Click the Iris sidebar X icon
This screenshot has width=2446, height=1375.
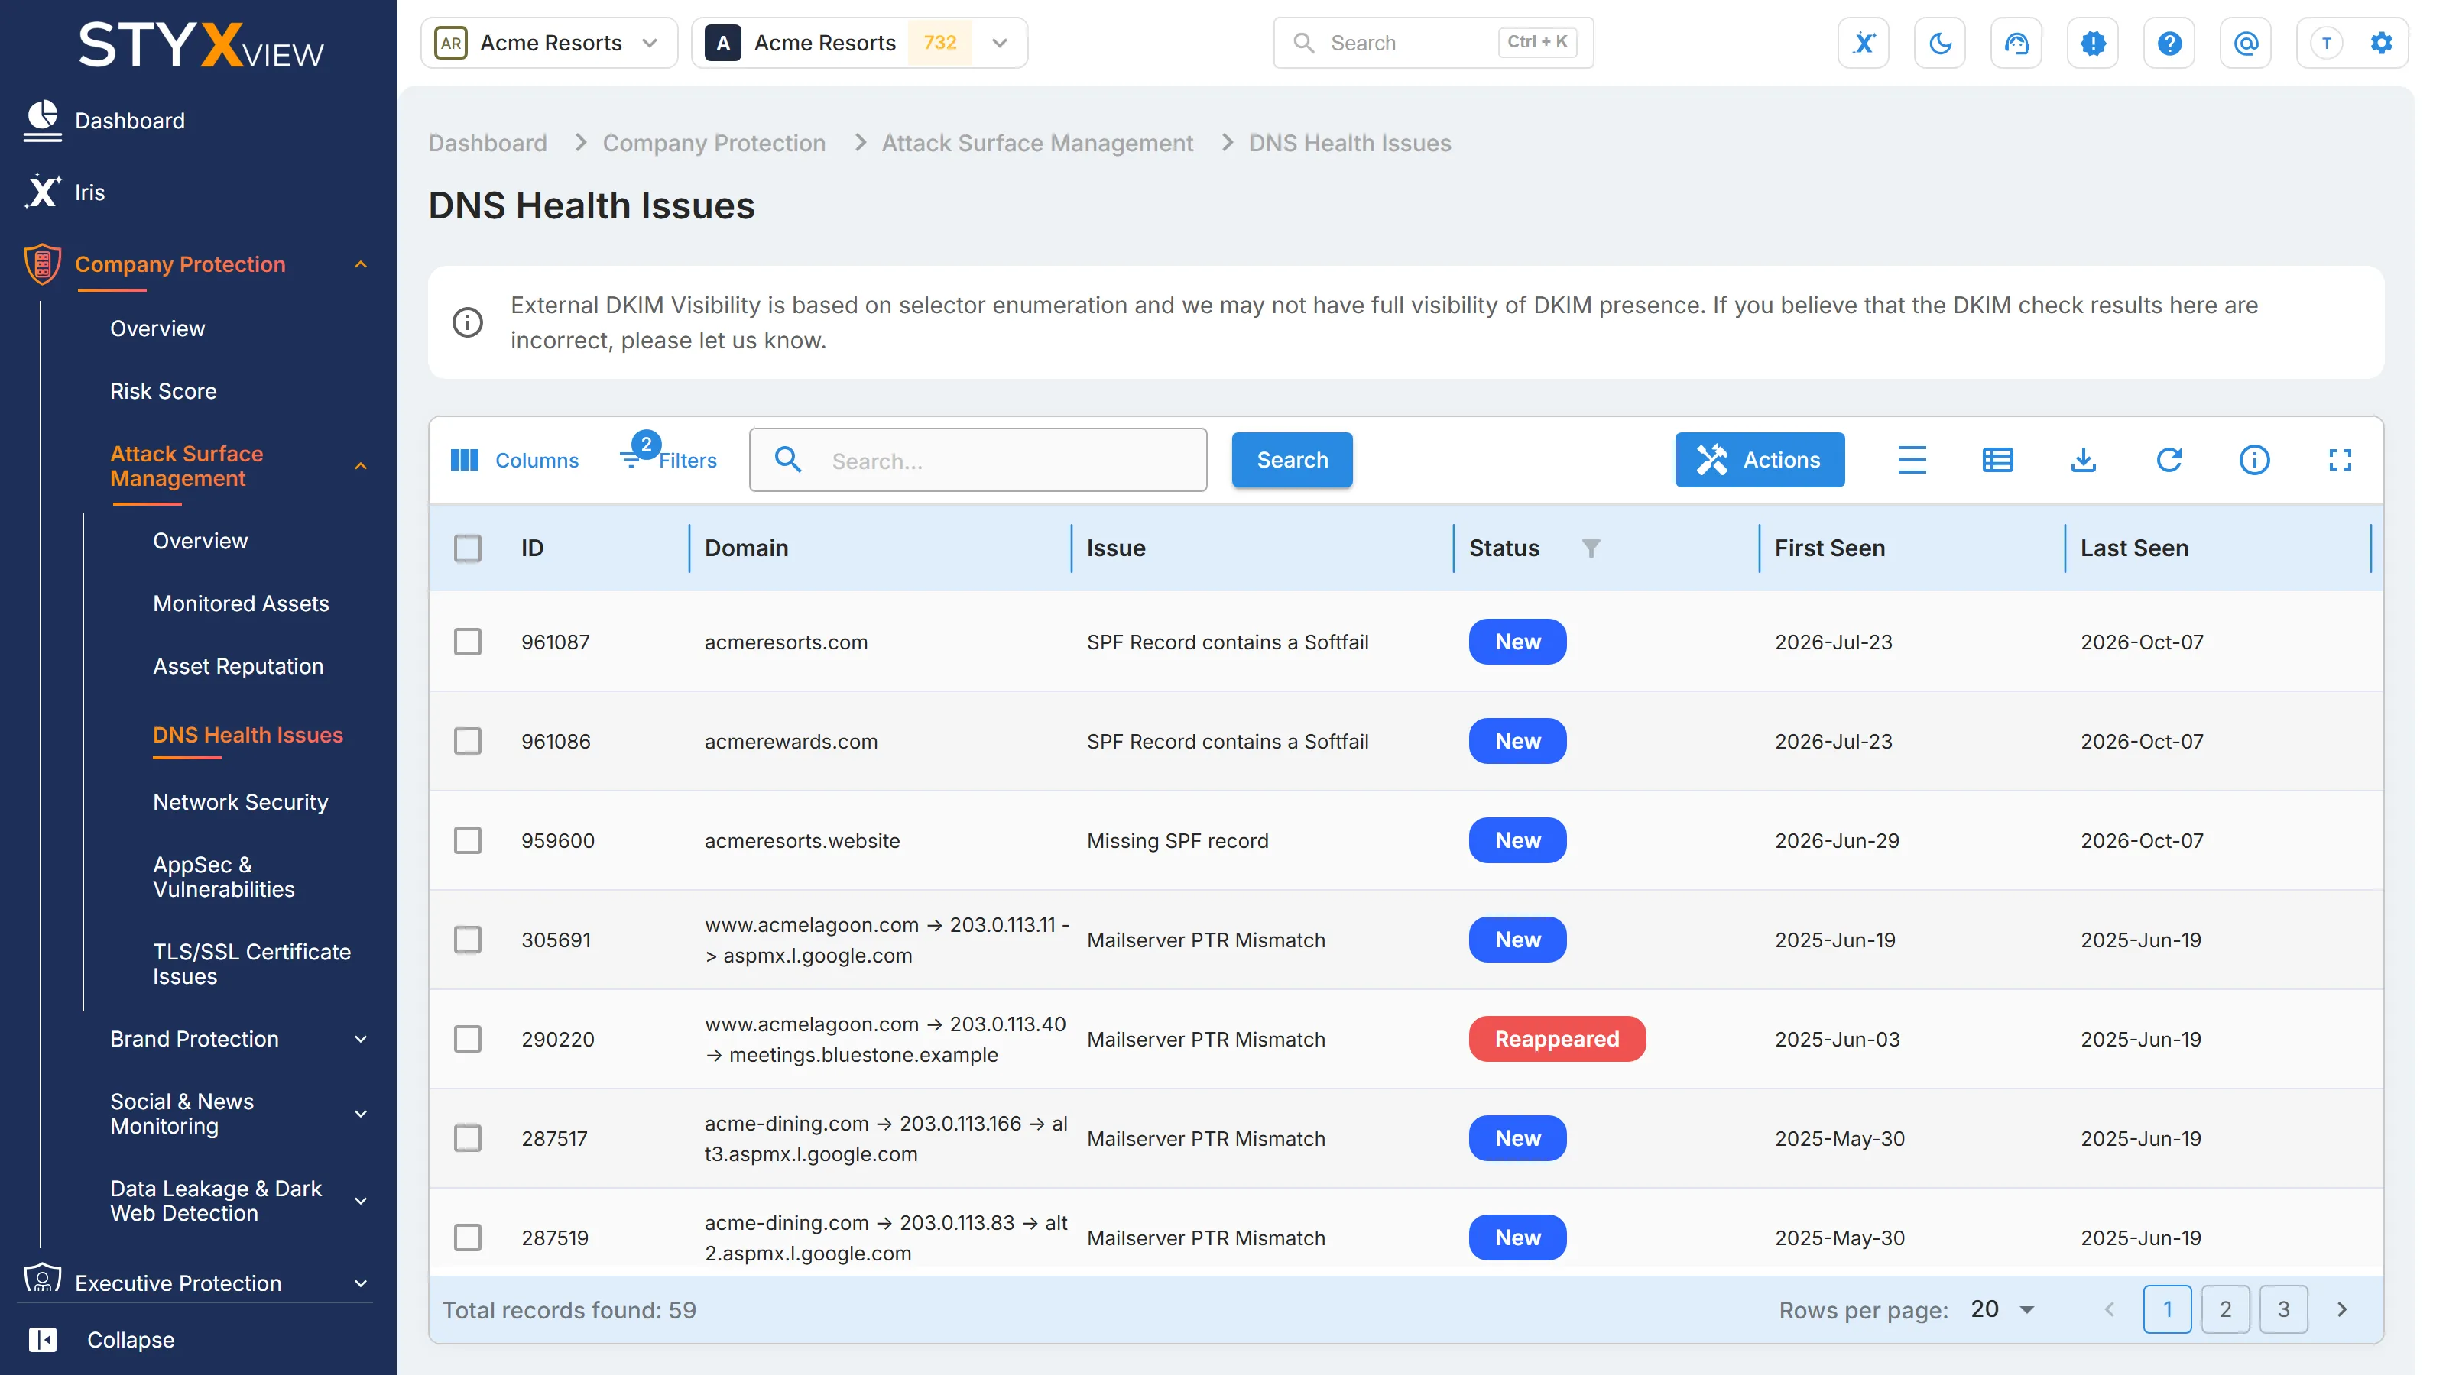[42, 192]
